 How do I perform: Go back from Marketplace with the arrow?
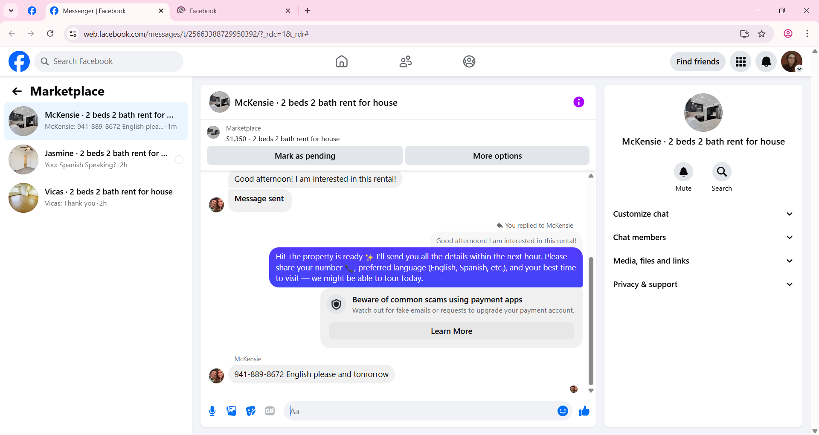coord(17,91)
